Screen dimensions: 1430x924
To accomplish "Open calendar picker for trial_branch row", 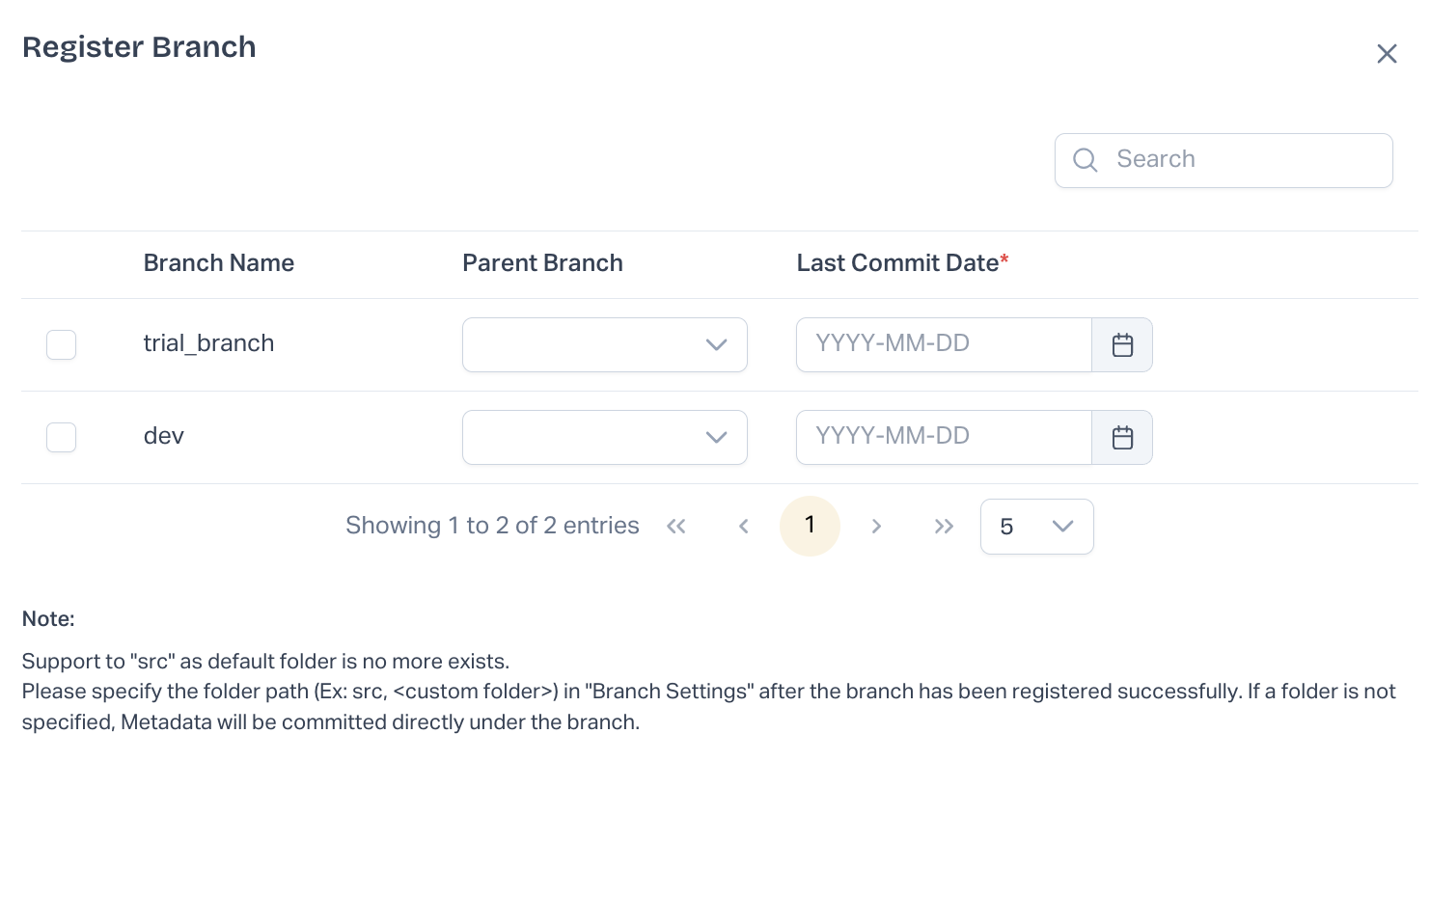I will coord(1122,345).
